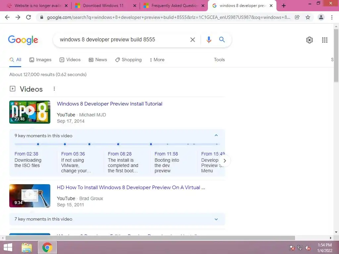
Task: Click the first dot on key moments timeline
Action: (38, 144)
